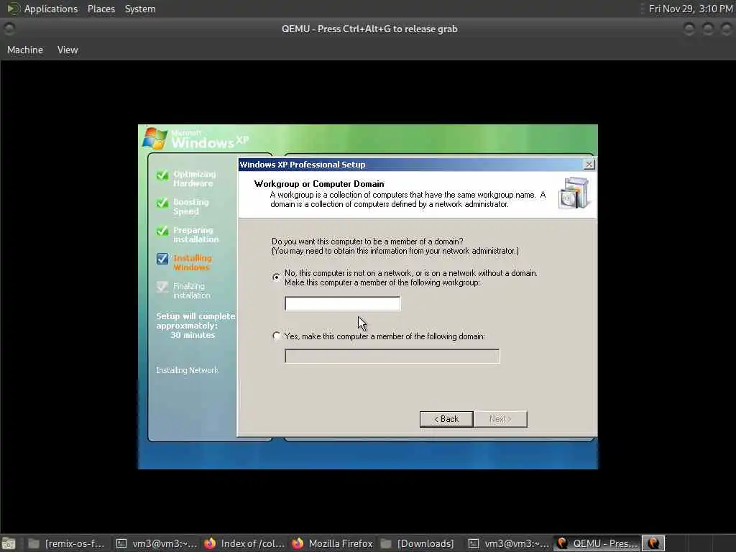736x552 pixels.
Task: Click the Installing Windows blue check icon
Action: coord(162,259)
